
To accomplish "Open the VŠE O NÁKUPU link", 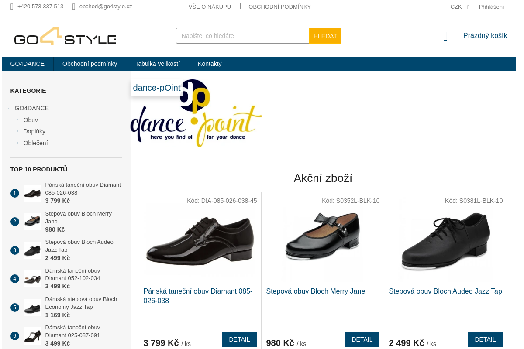I will 210,7.
